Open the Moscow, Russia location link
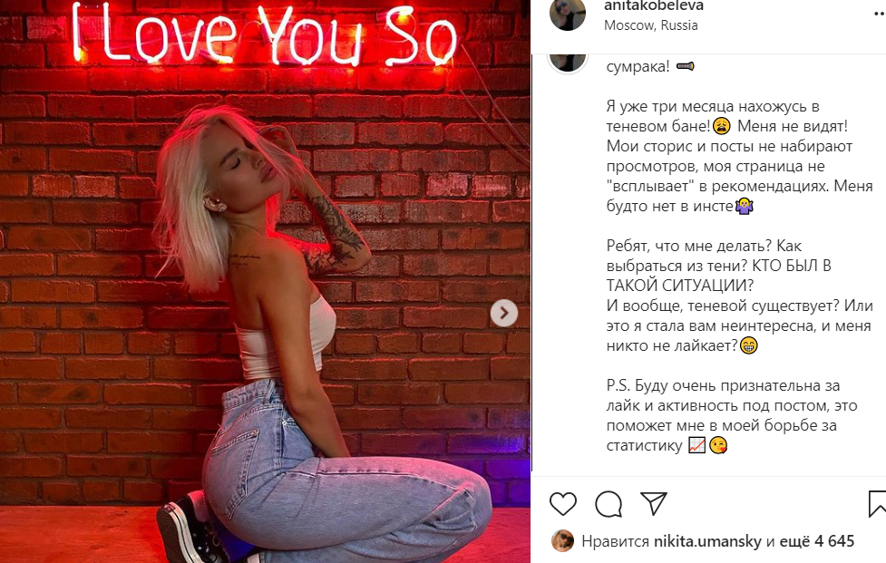The height and width of the screenshot is (563, 886). 651,25
